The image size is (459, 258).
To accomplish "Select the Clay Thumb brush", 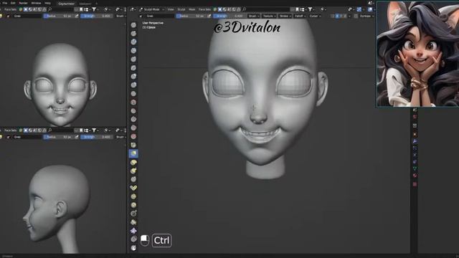I will click(x=133, y=59).
